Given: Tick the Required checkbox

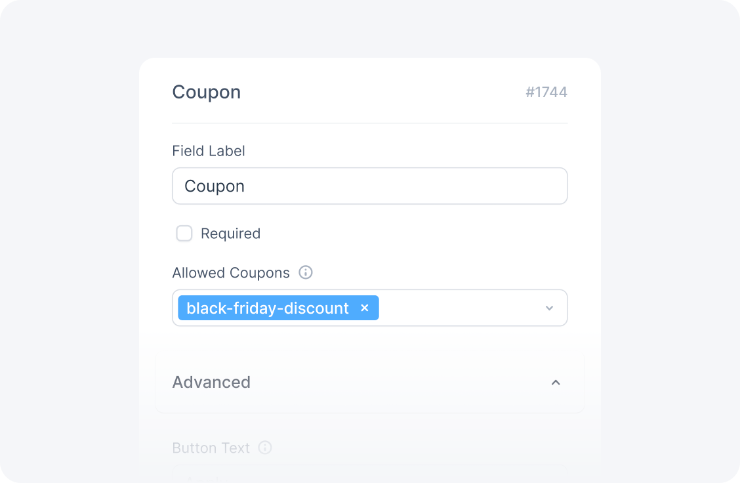Looking at the screenshot, I should (184, 234).
